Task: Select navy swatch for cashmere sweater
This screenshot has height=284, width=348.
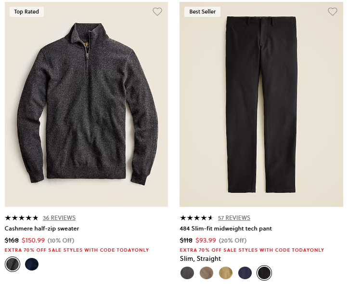Action: click(32, 264)
